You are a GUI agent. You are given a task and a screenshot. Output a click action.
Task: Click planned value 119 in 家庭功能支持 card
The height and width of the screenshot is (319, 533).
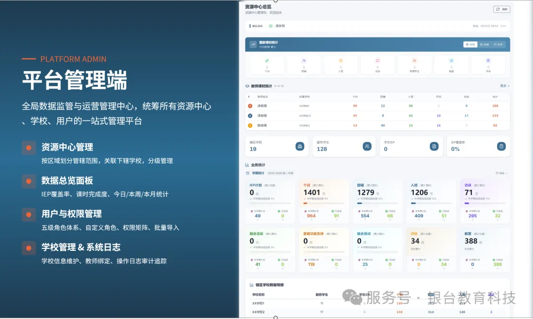[311, 264]
